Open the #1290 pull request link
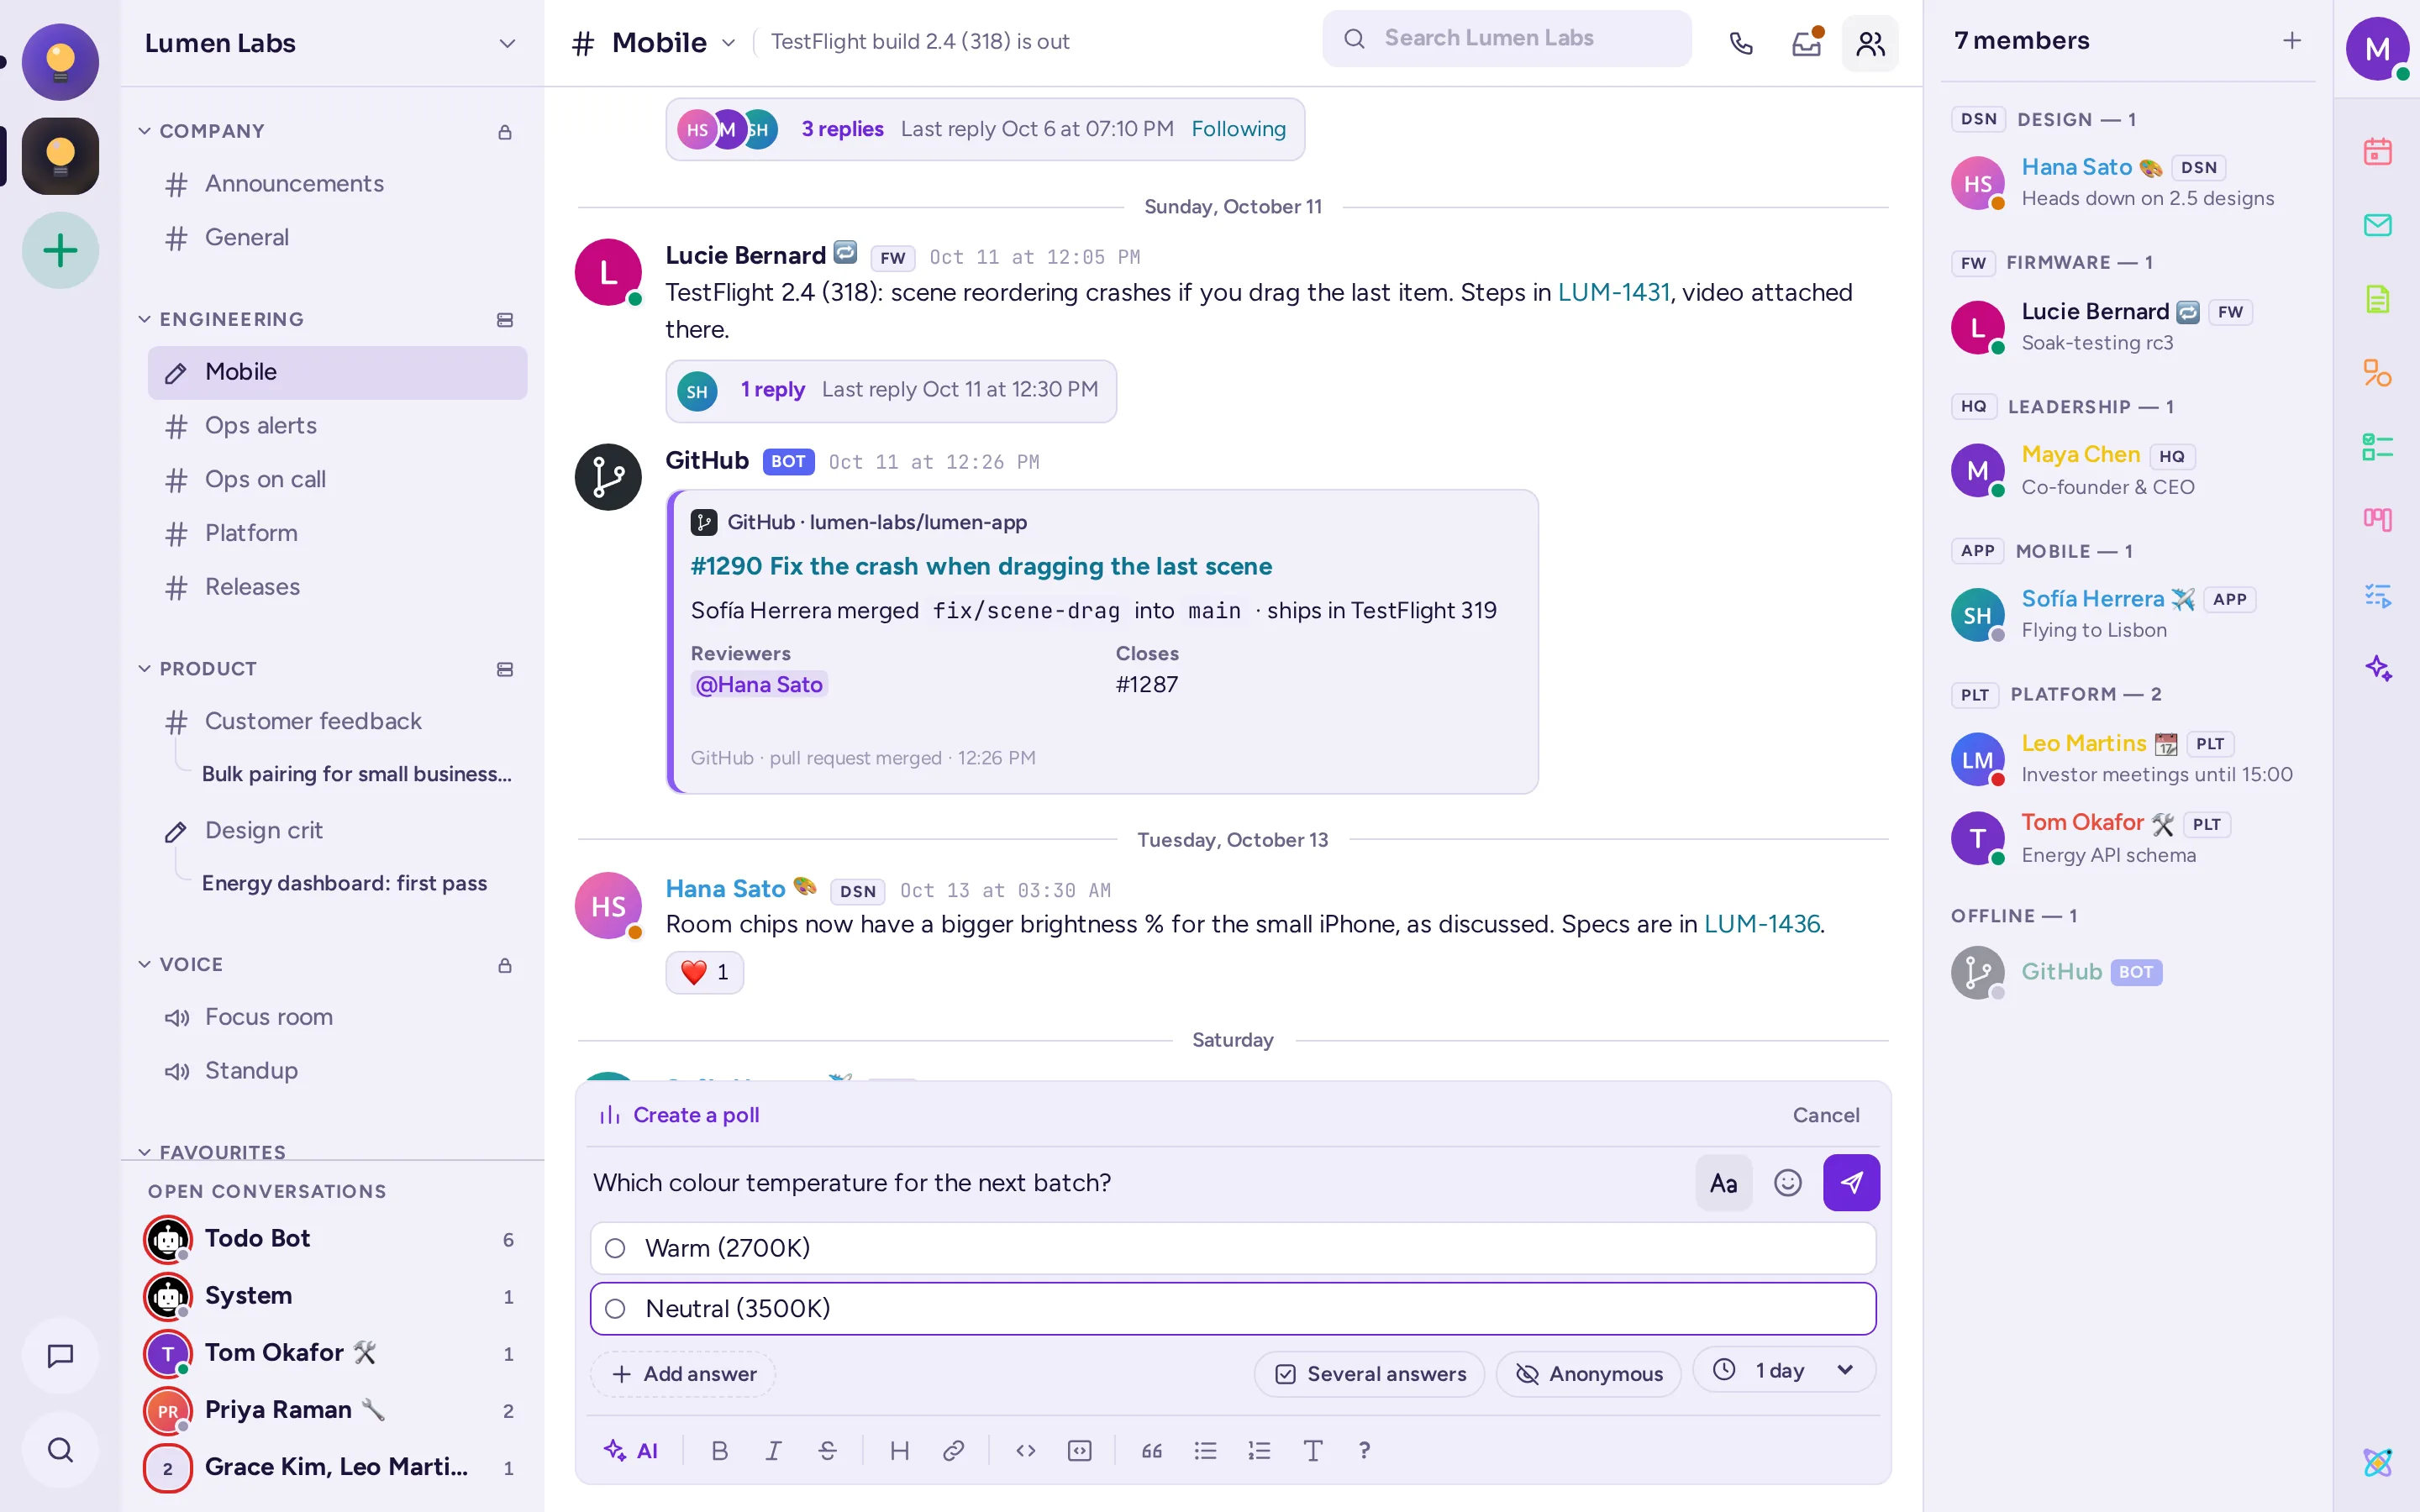 981,566
